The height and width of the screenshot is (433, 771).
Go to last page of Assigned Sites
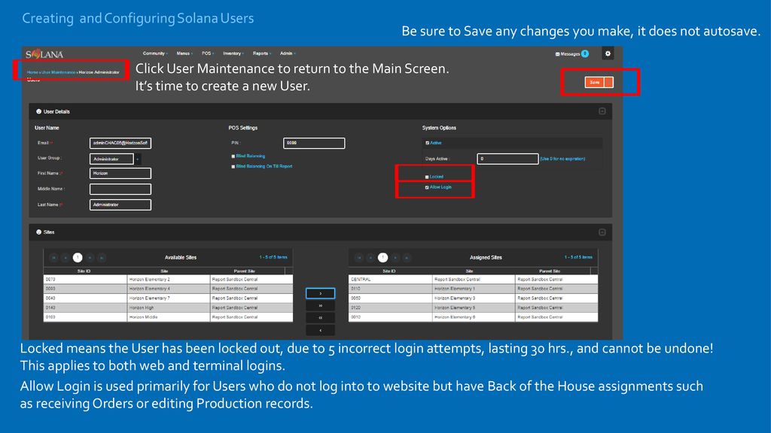pyautogui.click(x=407, y=257)
